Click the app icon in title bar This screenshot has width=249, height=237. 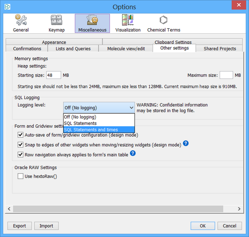pyautogui.click(x=7, y=7)
